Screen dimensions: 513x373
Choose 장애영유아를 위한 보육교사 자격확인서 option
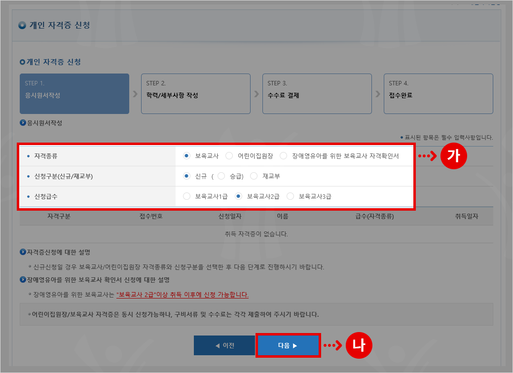click(x=283, y=156)
